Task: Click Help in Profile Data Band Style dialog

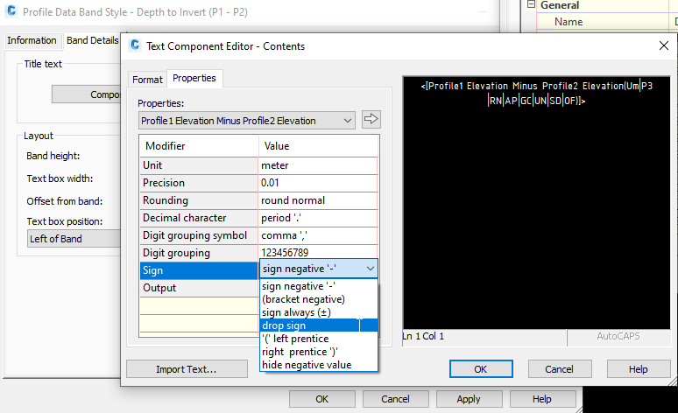Action: tap(542, 399)
